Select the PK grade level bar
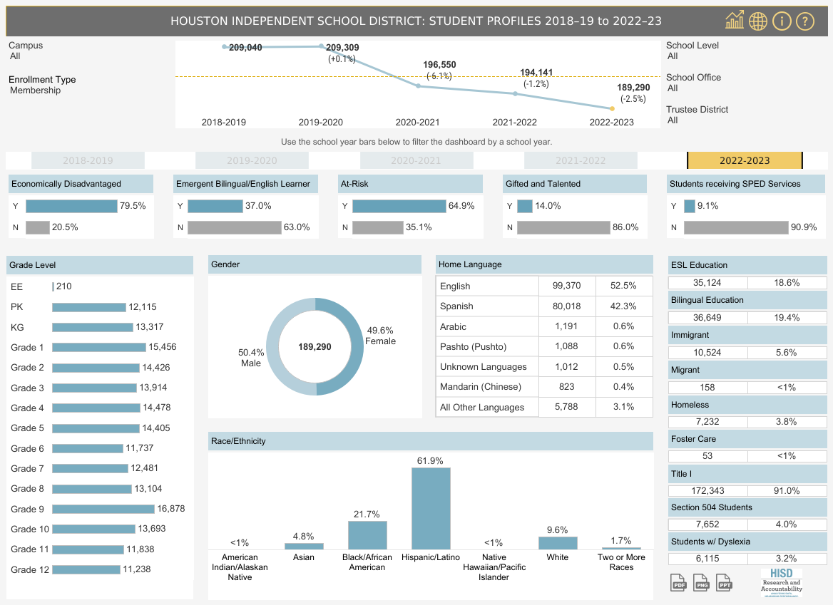Image resolution: width=833 pixels, height=605 pixels. click(89, 307)
